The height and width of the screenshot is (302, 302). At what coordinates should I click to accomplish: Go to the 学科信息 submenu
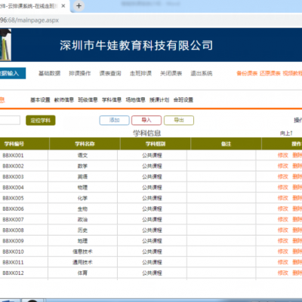pyautogui.click(x=112, y=100)
